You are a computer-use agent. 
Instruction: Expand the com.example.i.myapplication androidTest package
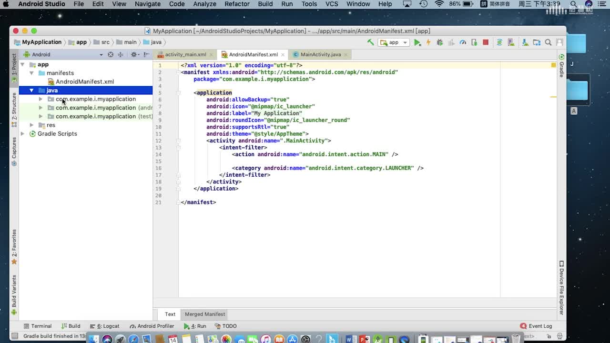[x=41, y=108]
